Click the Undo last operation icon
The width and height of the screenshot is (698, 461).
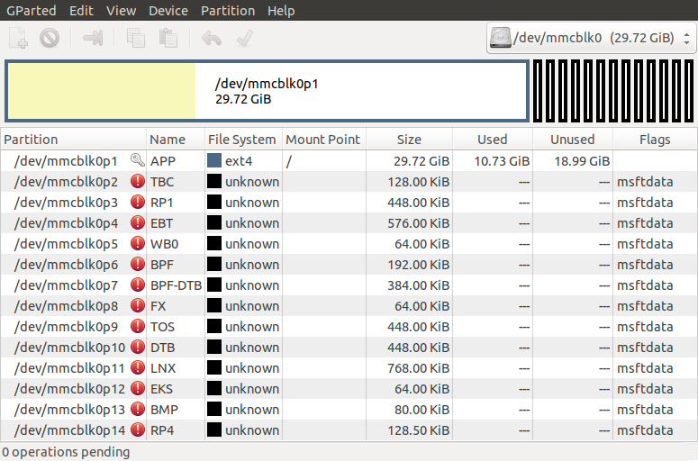pos(212,38)
